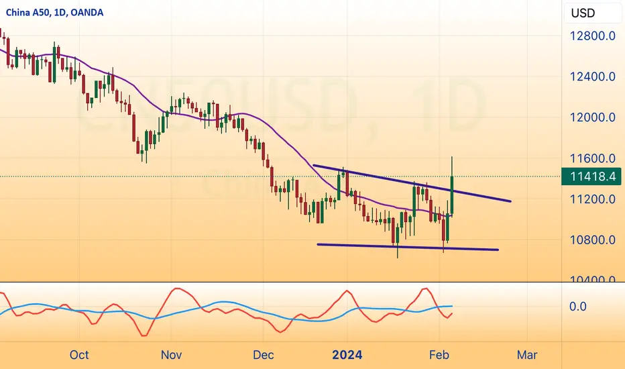Select the upper descending trendline
The image size is (625, 369).
coord(412,183)
